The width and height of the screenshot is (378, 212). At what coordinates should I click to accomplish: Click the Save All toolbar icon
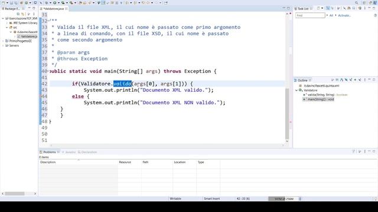pyautogui.click(x=16, y=2)
